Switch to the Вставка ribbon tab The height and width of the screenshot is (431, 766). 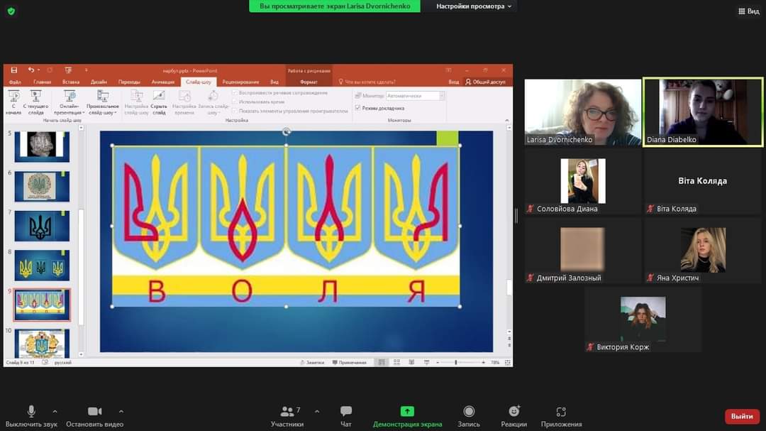(71, 82)
